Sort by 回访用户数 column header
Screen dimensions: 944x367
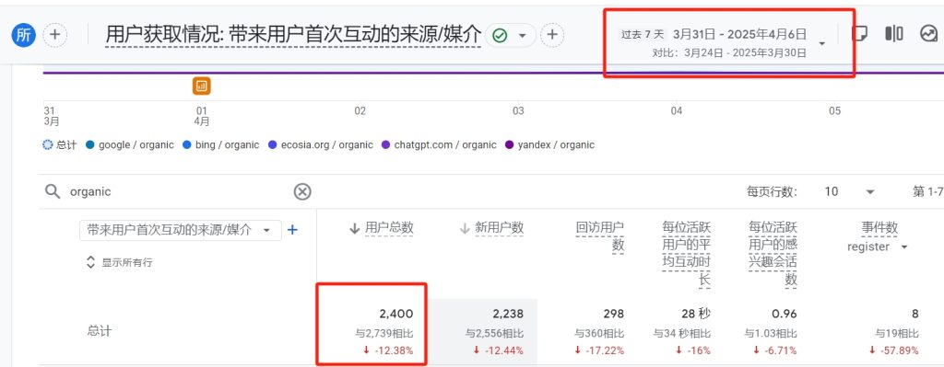(x=599, y=236)
